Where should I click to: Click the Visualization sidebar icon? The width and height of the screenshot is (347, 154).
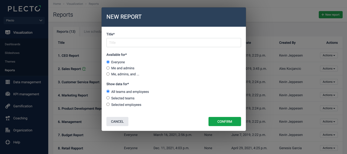[x=8, y=32]
